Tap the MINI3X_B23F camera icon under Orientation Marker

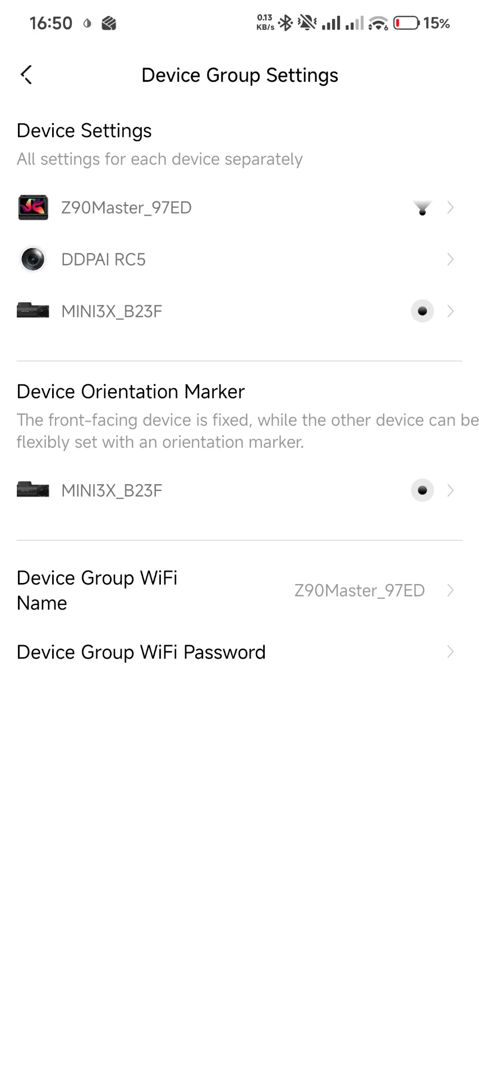tap(33, 490)
